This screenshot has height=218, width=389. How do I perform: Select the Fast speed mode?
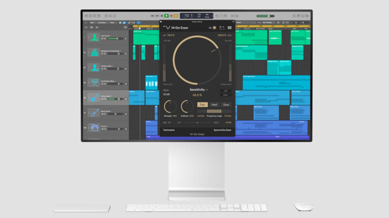(x=202, y=105)
